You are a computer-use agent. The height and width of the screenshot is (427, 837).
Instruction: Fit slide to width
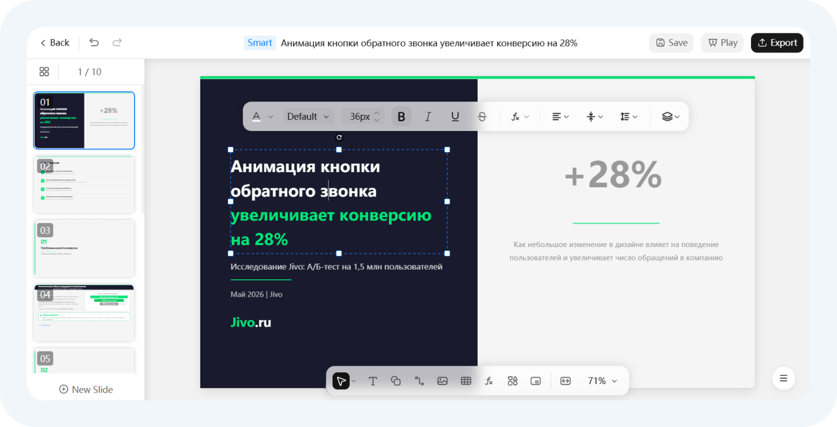point(565,381)
